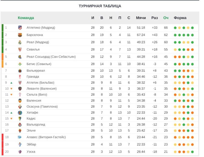Open the Реал Сосьедад (Сан-Себастьян) team link
Screen dimensions: 204x157
(x=51, y=57)
